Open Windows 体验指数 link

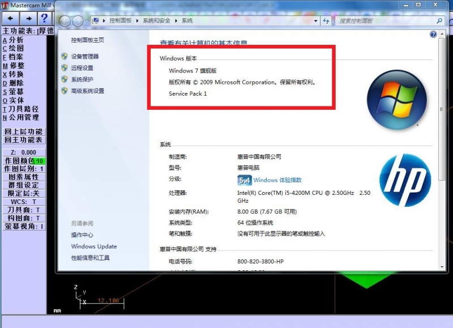click(277, 180)
